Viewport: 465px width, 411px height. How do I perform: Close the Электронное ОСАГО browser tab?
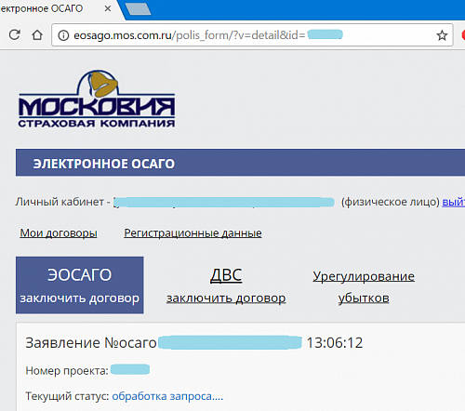coord(107,8)
